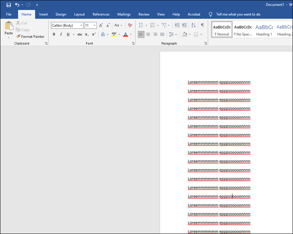
Task: Expand the Paragraph settings dialog launcher
Action: tap(205, 44)
